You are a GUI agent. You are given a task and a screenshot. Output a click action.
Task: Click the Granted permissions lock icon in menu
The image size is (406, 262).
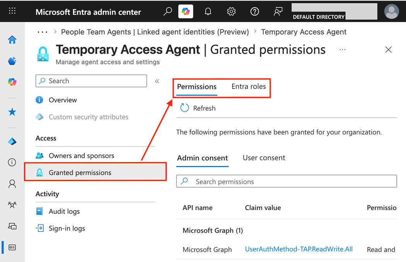[39, 173]
